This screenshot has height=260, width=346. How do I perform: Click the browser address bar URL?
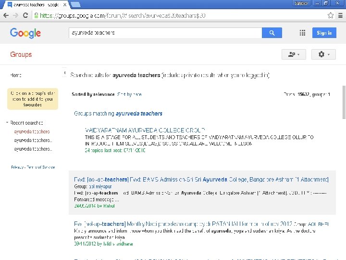123,15
